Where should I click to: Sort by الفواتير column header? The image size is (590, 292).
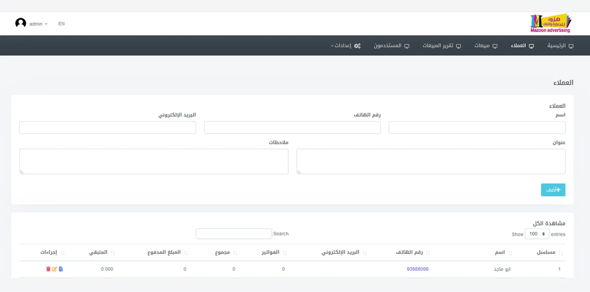click(270, 252)
